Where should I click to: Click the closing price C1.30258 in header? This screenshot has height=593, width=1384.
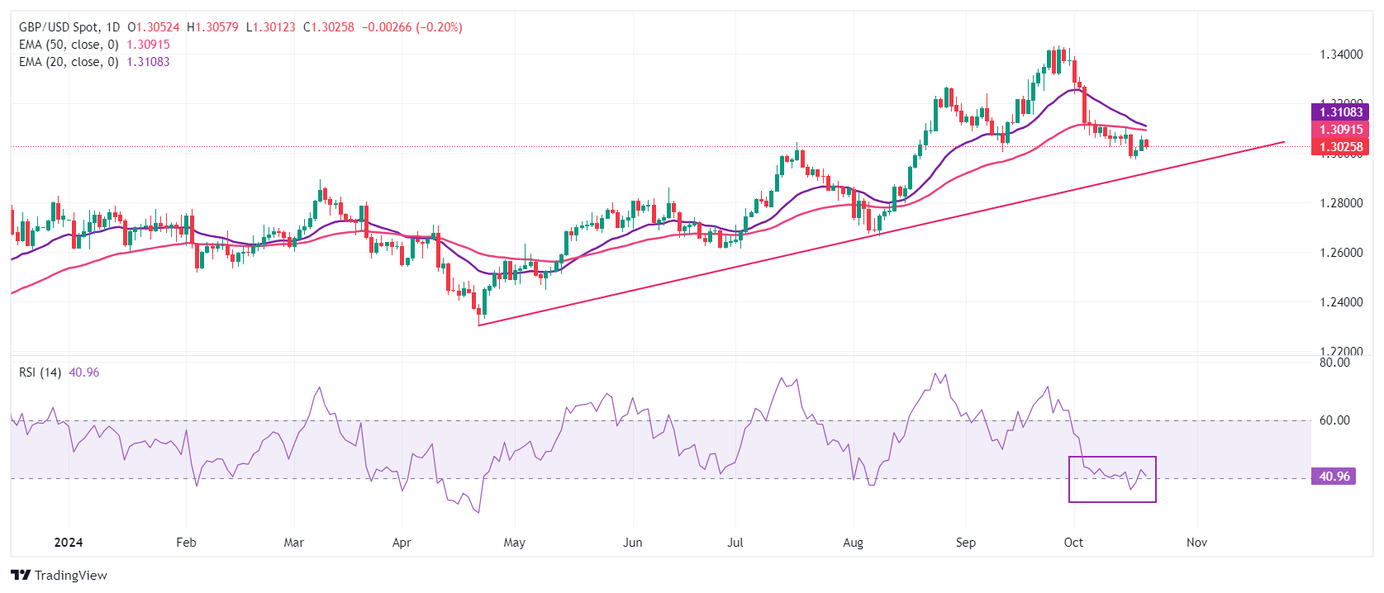coord(329,27)
